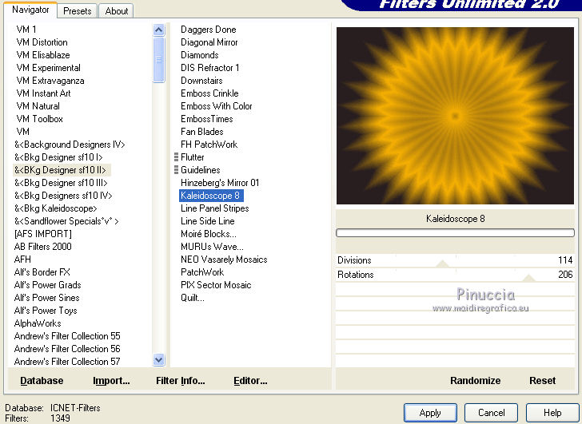
Task: Click the Database button
Action: click(x=42, y=381)
